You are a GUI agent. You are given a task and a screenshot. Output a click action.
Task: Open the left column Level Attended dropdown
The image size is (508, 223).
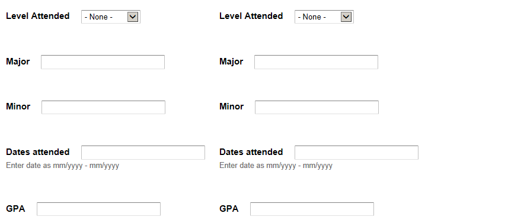(x=110, y=17)
